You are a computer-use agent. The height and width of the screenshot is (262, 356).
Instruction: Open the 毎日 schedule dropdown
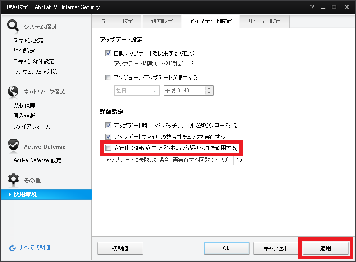pyautogui.click(x=137, y=91)
